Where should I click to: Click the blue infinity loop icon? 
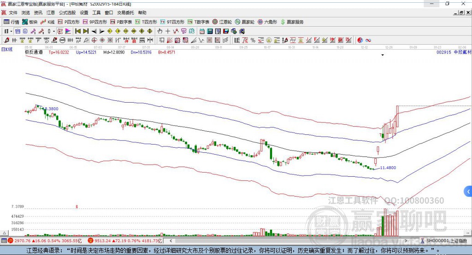368,41
